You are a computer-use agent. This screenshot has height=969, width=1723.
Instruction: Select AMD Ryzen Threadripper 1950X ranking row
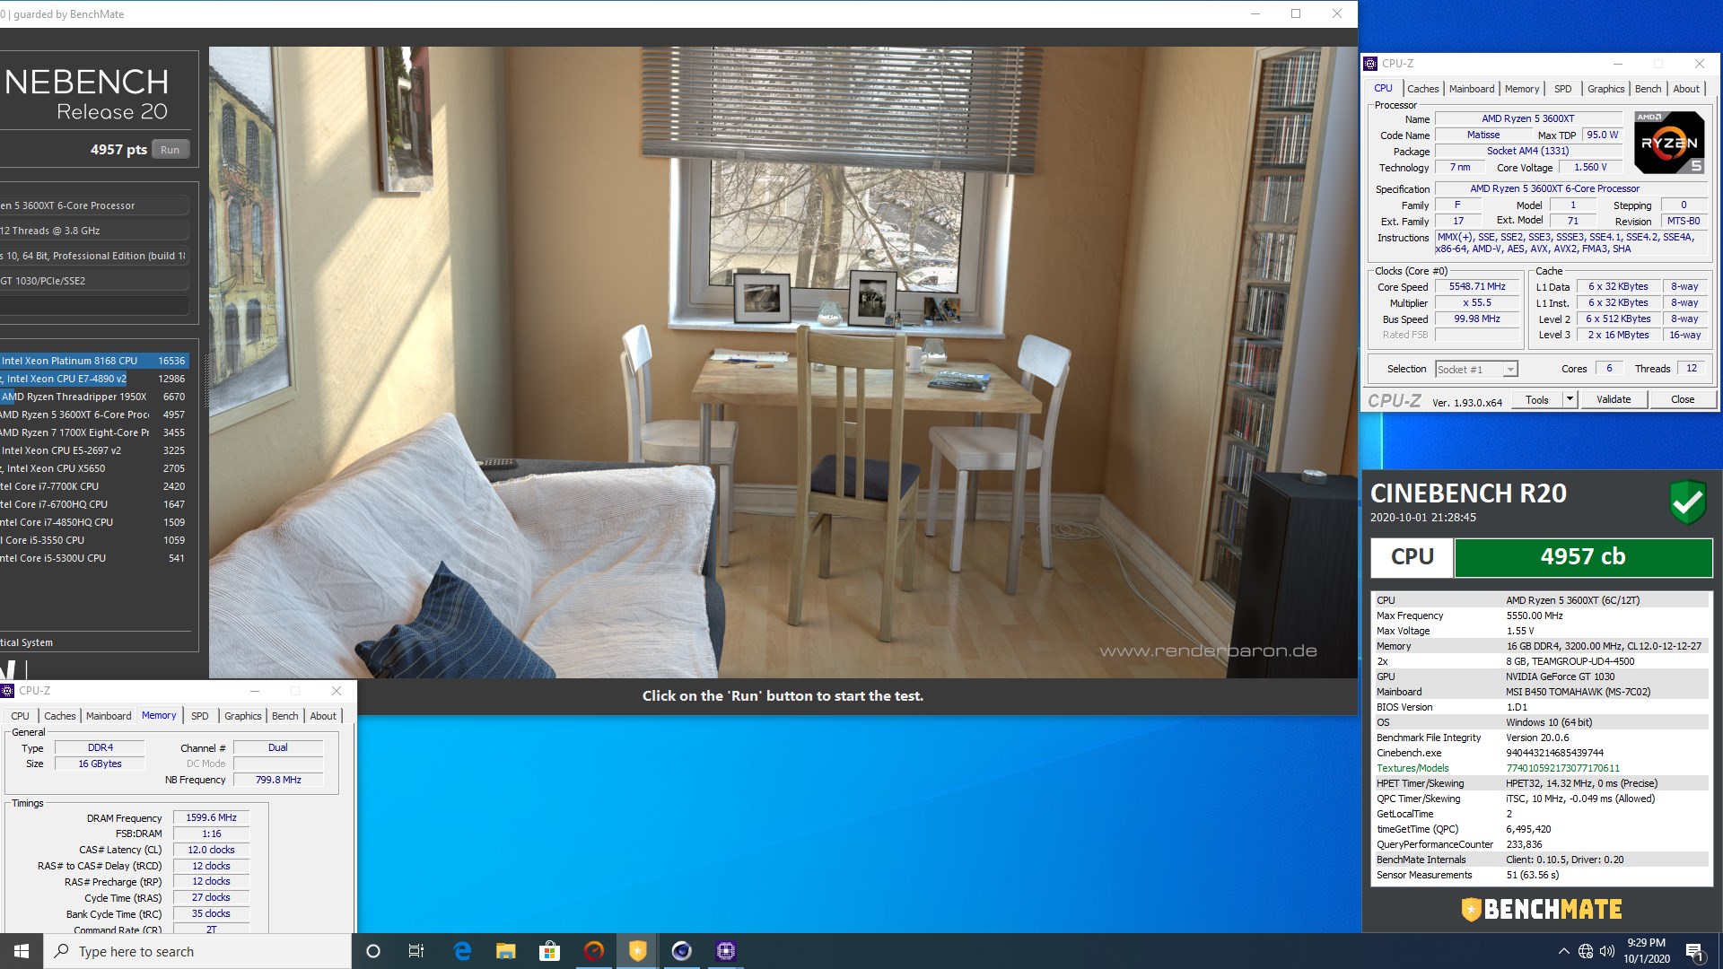94,397
